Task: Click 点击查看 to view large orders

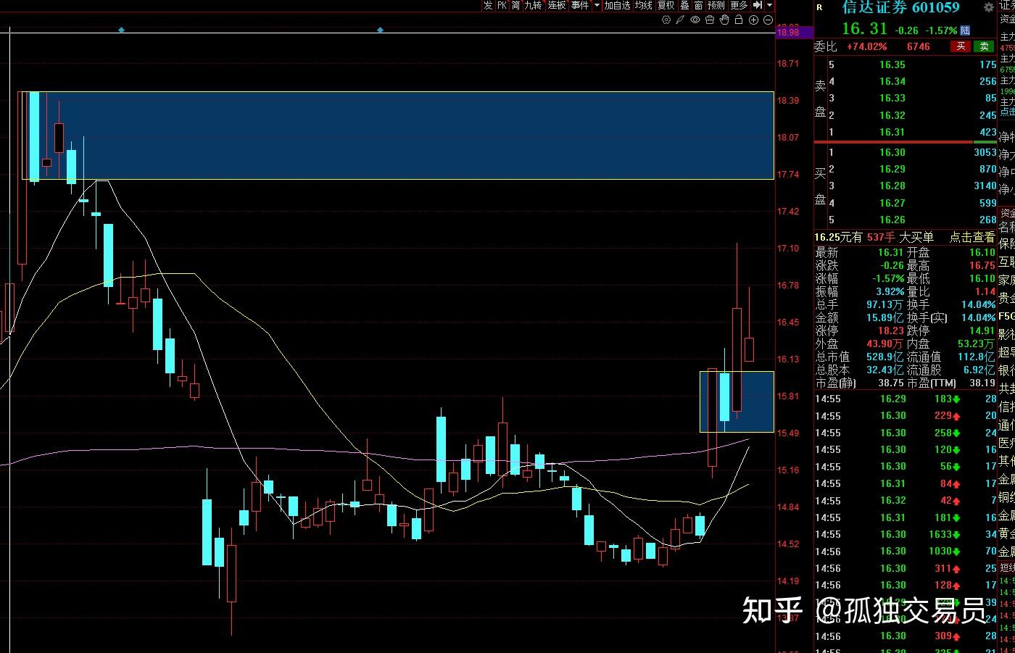Action: (x=972, y=237)
